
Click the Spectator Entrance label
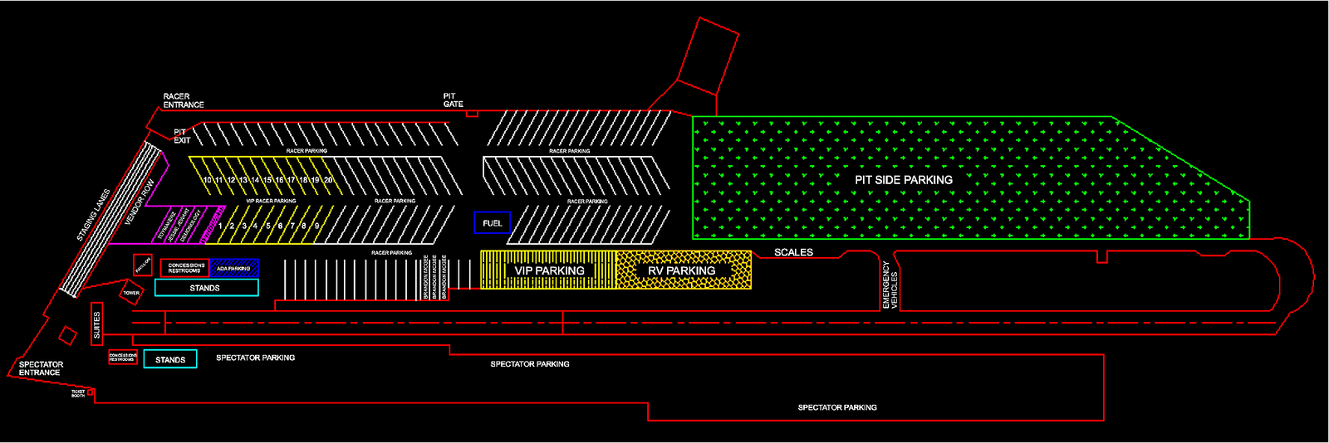point(41,368)
